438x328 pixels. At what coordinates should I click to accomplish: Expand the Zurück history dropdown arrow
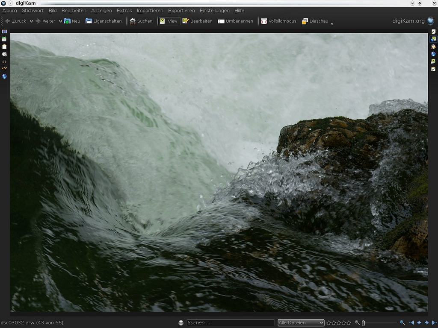pos(31,21)
